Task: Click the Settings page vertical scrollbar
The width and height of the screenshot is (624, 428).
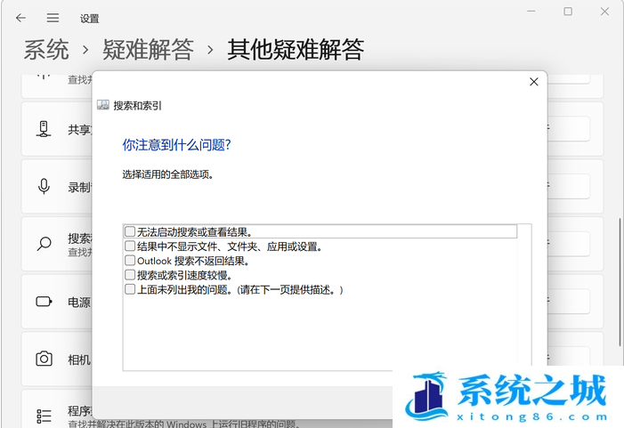Action: click(x=620, y=267)
